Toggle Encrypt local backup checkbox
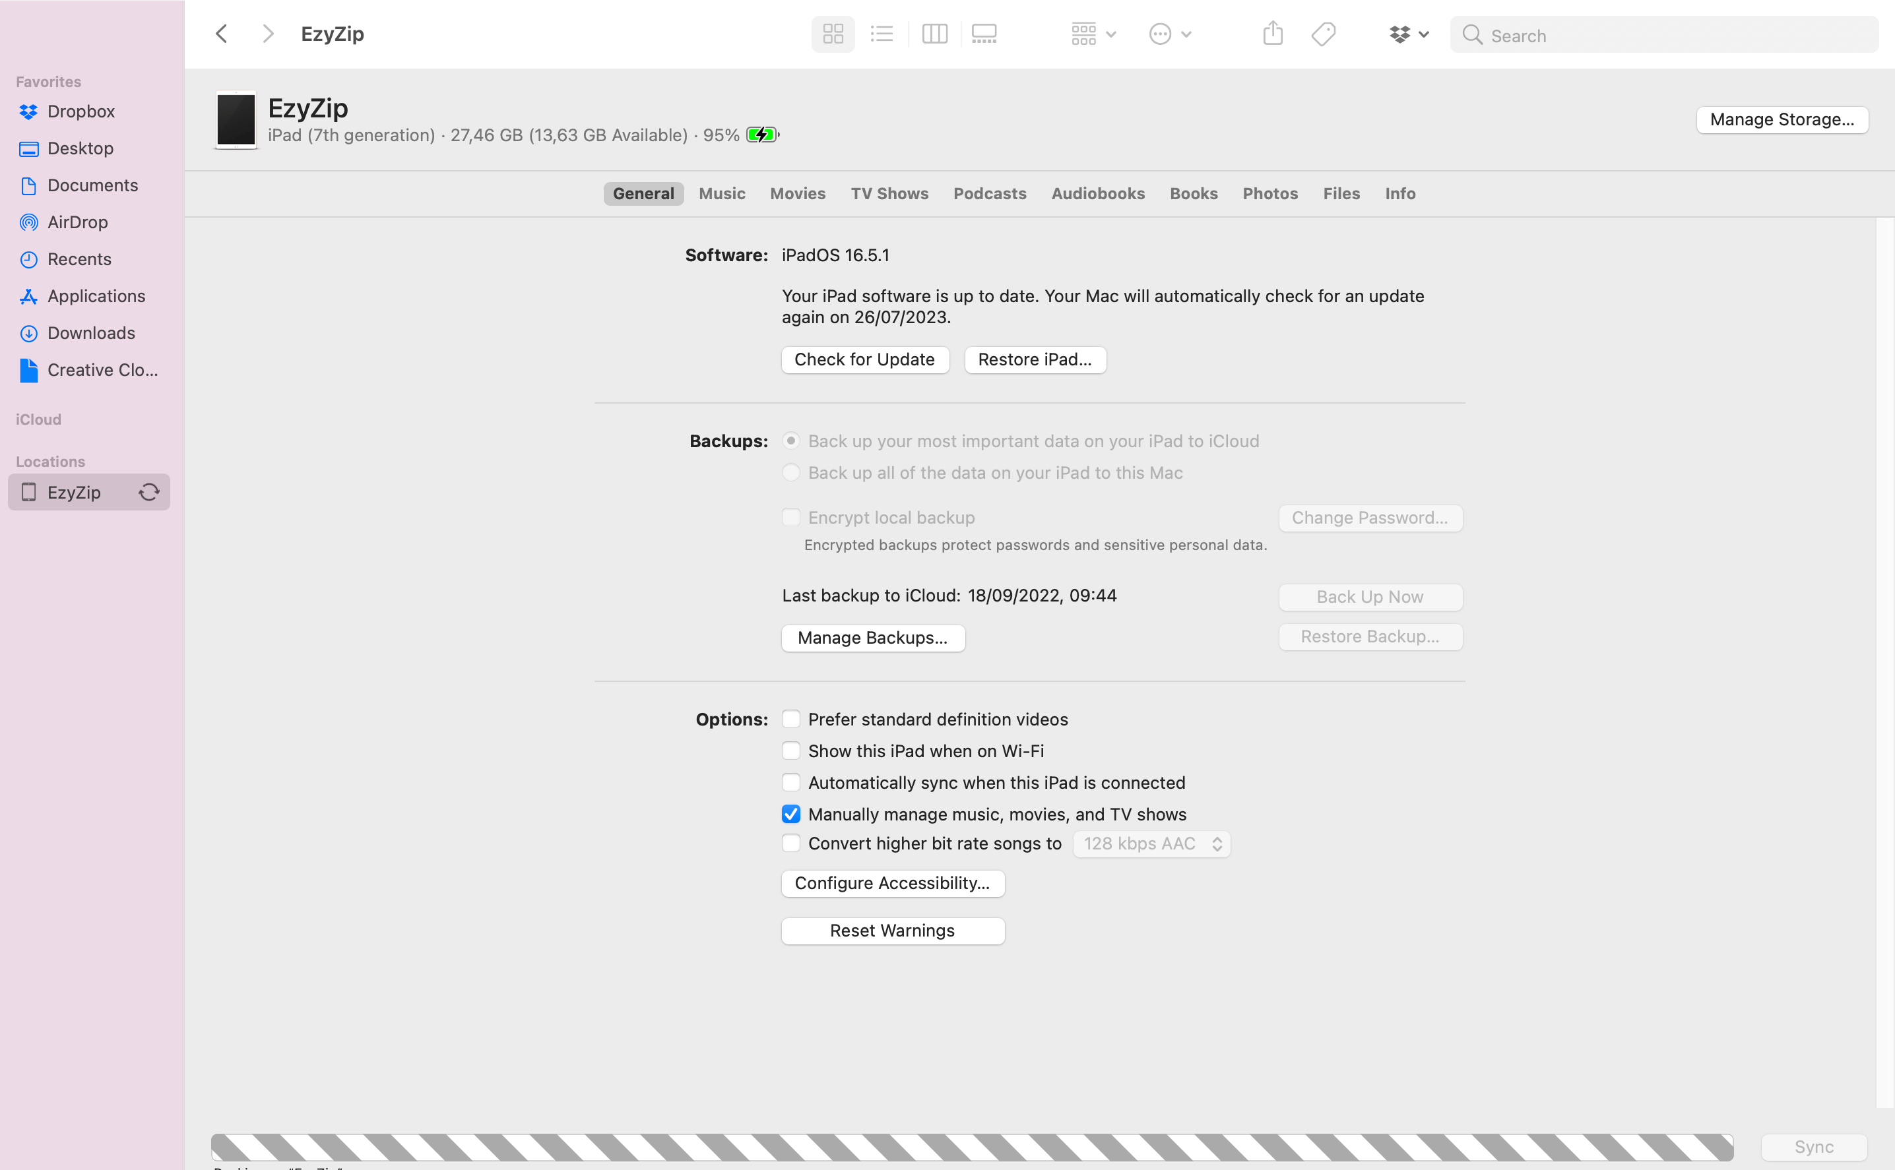Image resolution: width=1895 pixels, height=1170 pixels. tap(790, 518)
